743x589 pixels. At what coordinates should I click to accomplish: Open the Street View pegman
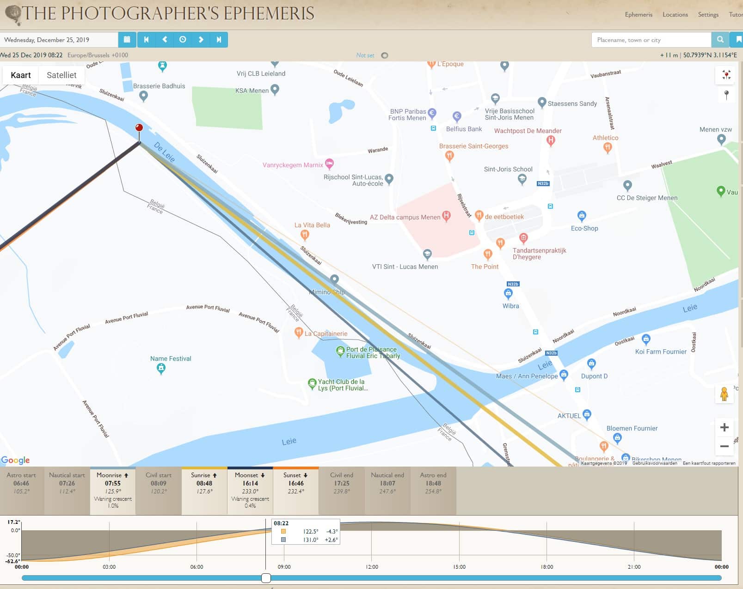point(724,394)
